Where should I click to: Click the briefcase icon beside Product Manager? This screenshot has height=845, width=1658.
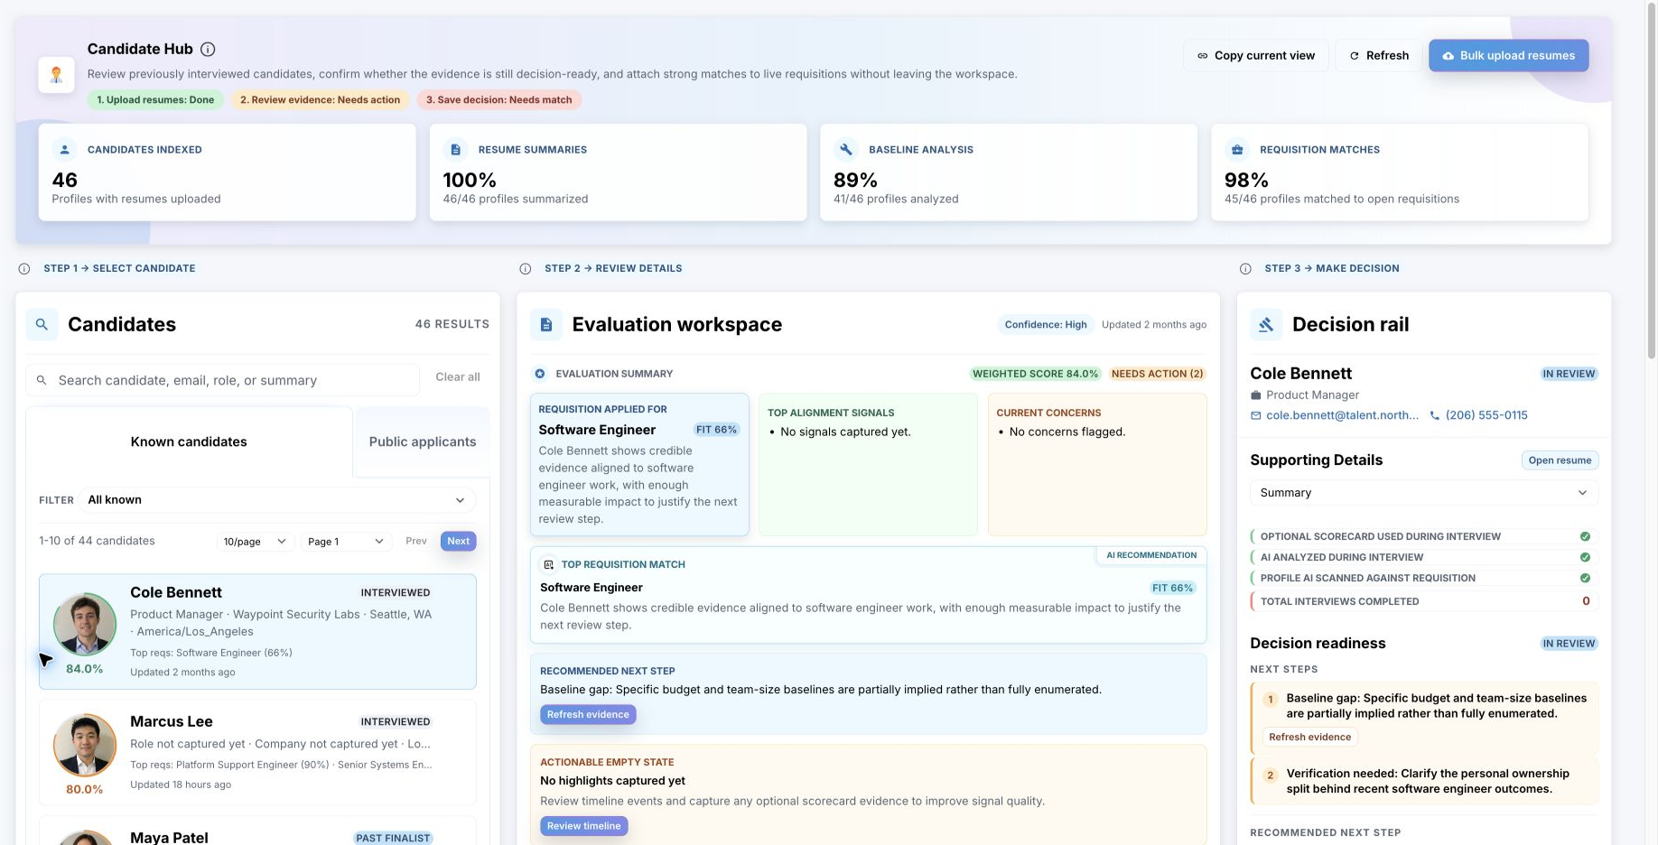(1255, 395)
